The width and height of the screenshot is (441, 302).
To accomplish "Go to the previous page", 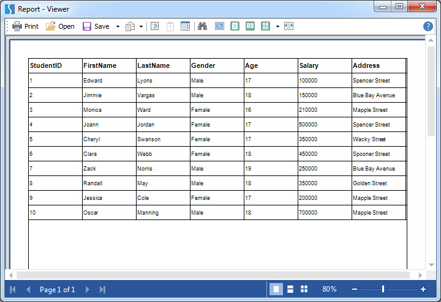I will 28,289.
